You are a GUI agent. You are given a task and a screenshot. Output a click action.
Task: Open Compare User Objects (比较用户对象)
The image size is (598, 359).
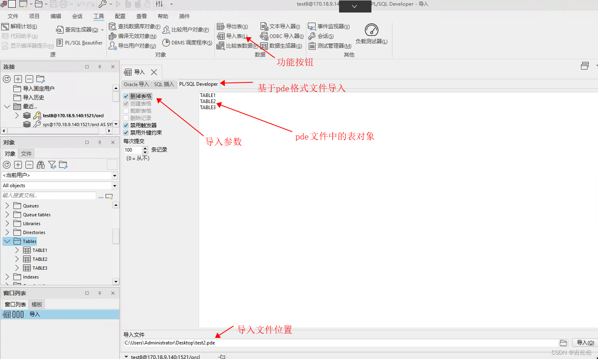pos(186,30)
